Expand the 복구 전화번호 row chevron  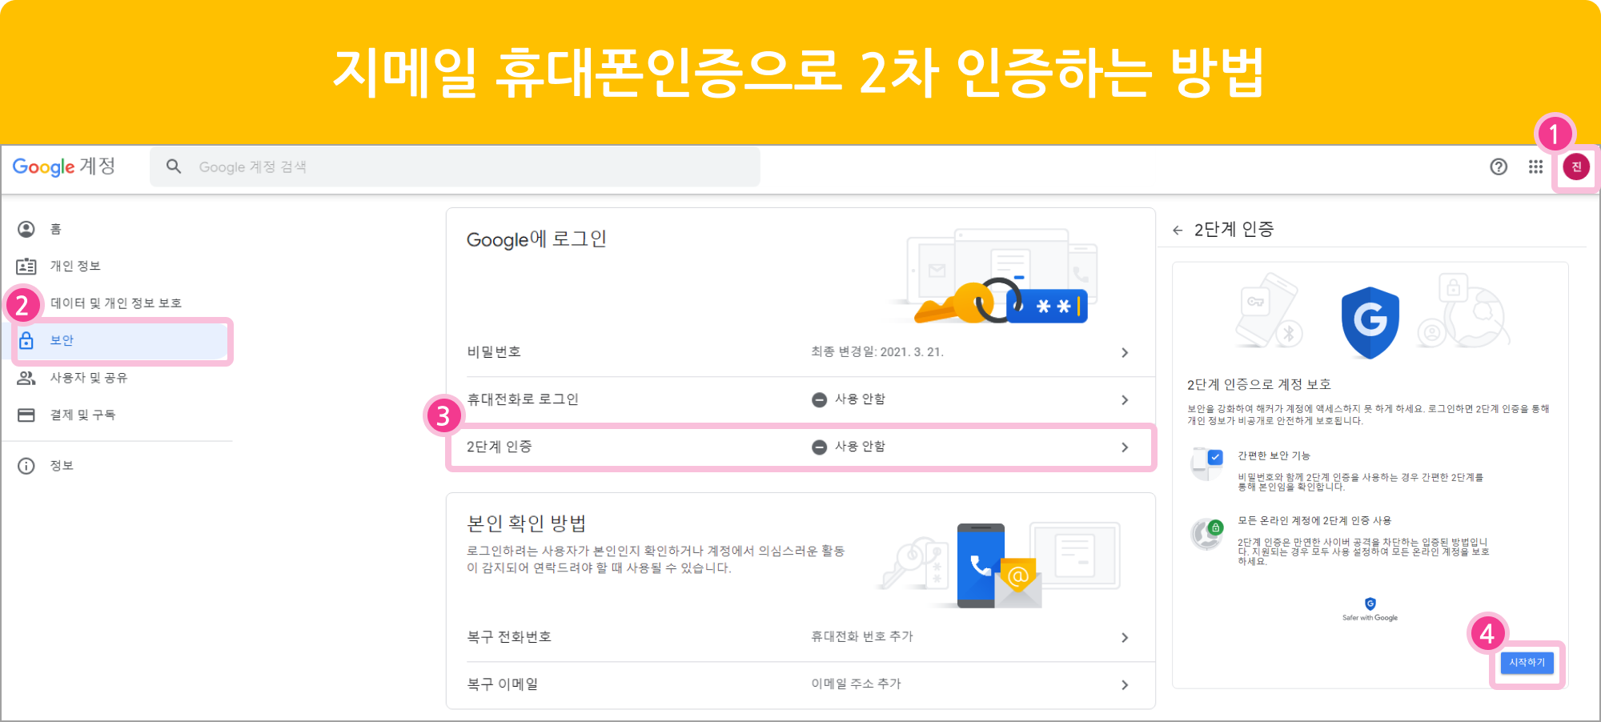click(1125, 638)
